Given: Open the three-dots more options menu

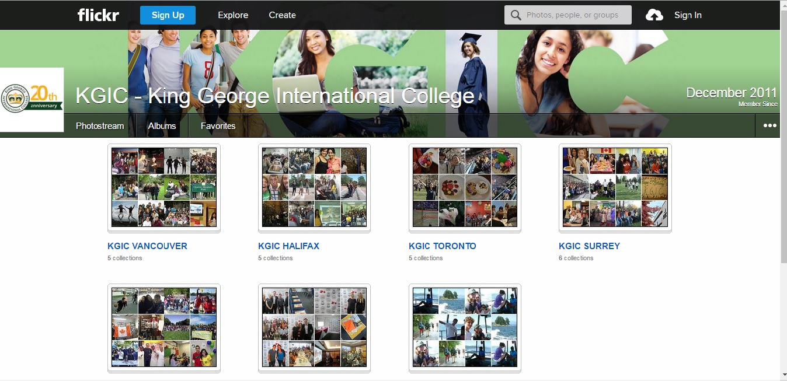Looking at the screenshot, I should coord(770,125).
